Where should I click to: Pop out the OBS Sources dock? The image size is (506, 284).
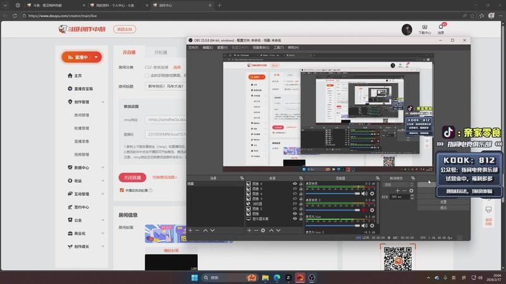301,178
